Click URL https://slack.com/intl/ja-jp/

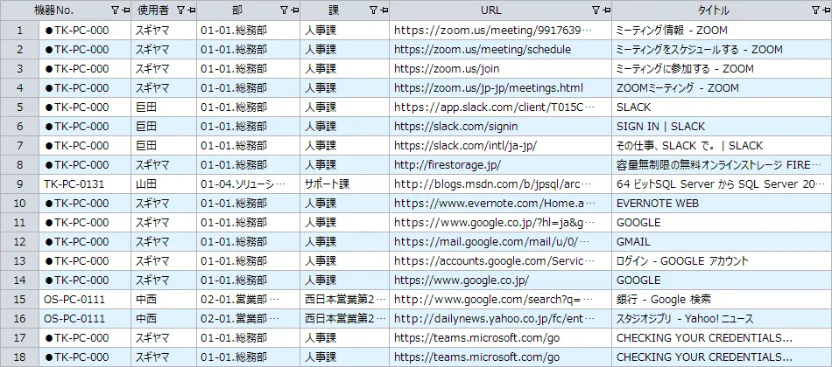[466, 146]
